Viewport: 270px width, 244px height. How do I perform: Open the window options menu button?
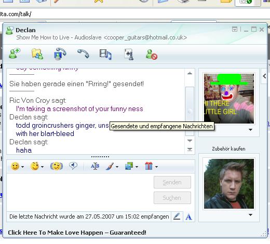[x=235, y=30]
